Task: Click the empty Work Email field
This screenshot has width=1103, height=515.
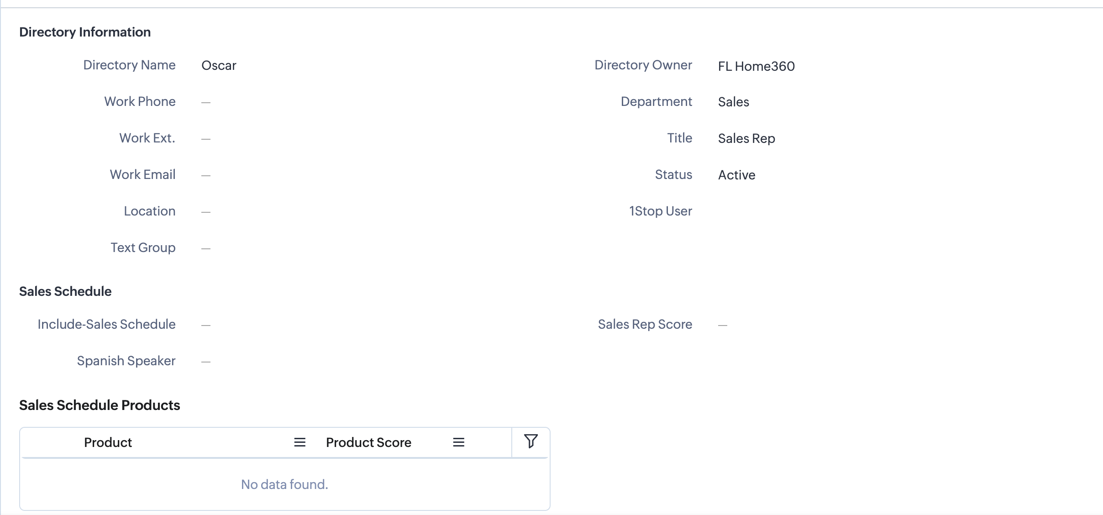Action: click(206, 175)
